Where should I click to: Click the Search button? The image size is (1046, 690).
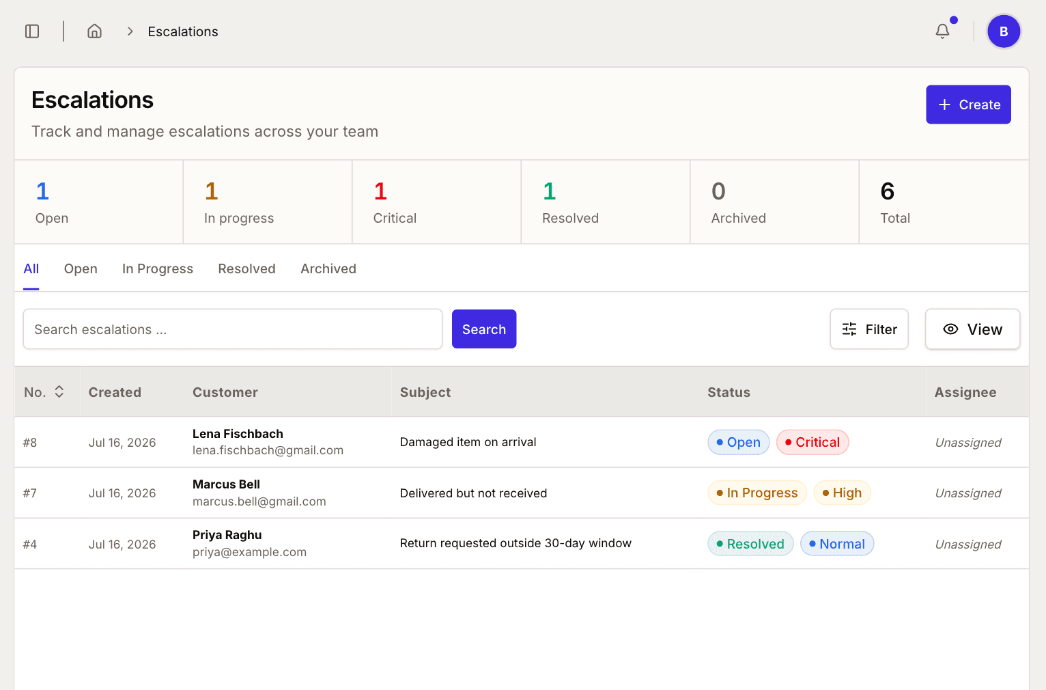tap(484, 329)
